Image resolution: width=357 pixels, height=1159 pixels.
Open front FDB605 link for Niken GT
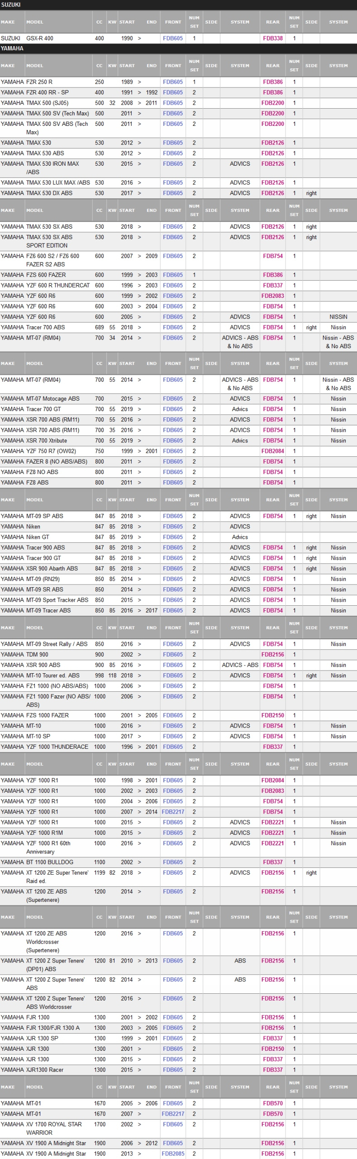(173, 537)
